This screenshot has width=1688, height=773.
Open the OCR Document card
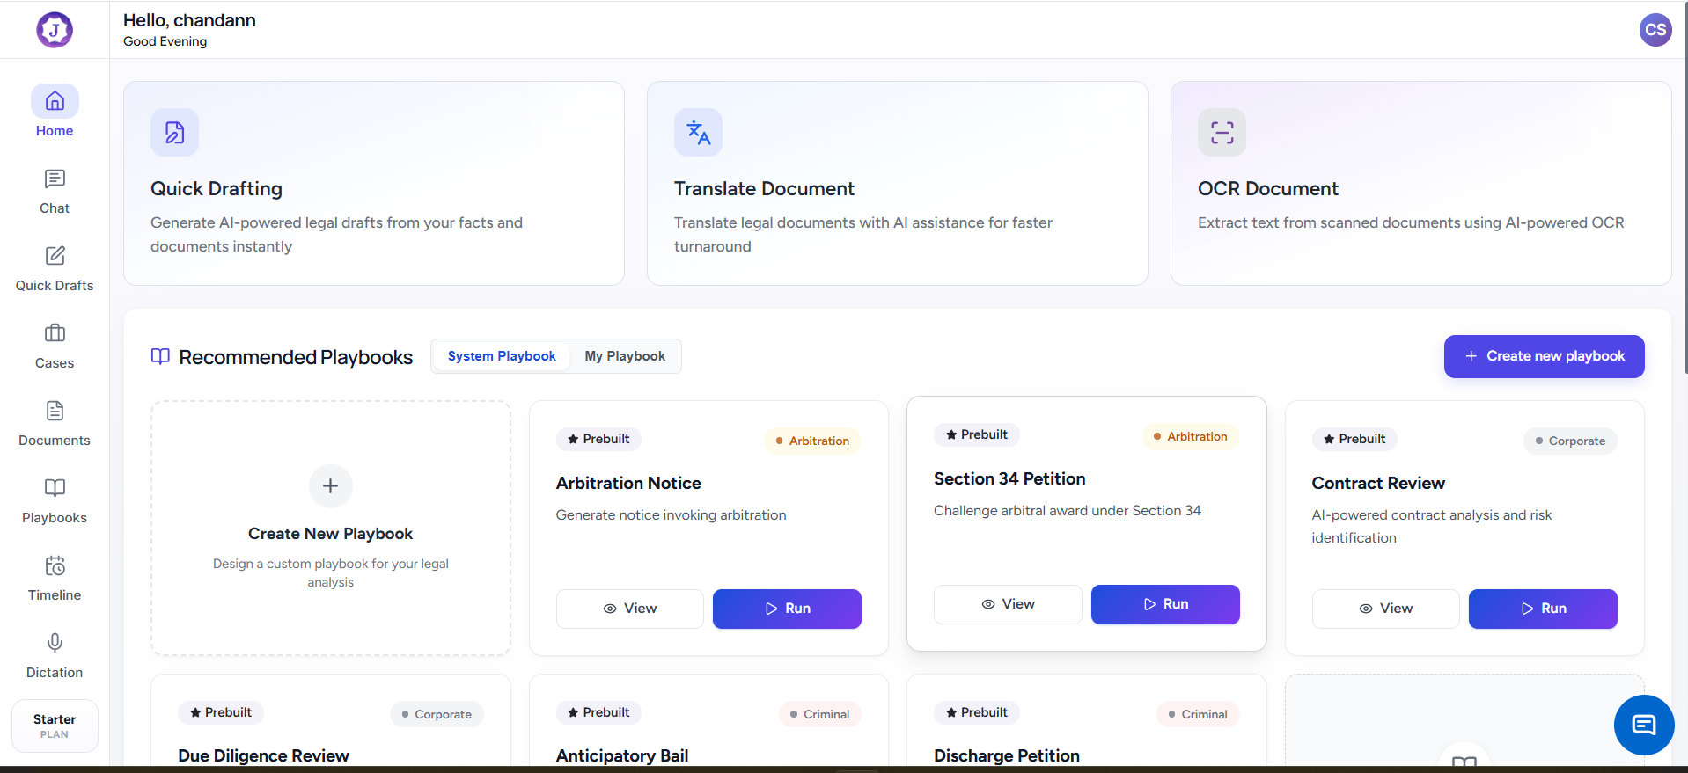click(x=1420, y=183)
